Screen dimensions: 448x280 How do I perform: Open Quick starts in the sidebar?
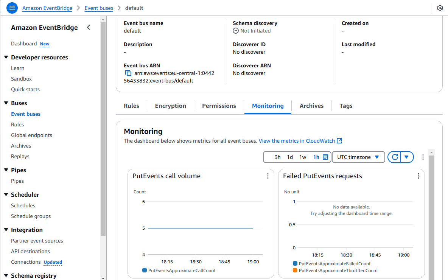tap(25, 89)
